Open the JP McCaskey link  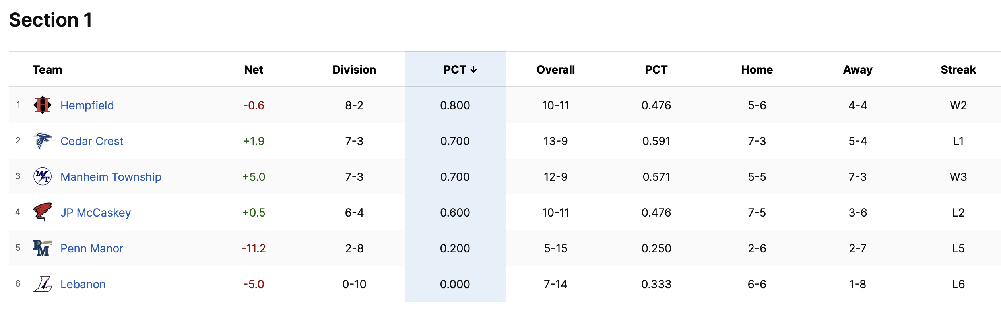click(96, 213)
